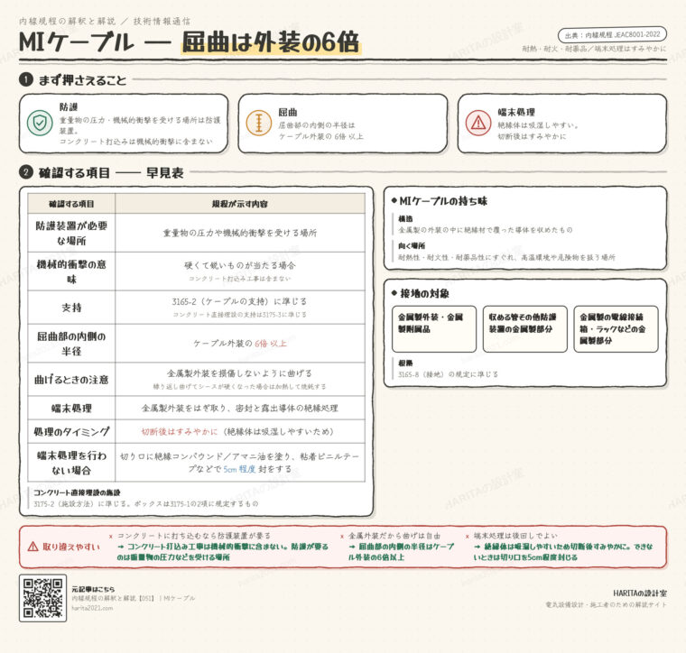Select the 防護装置が必要な場所 row label

pyautogui.click(x=71, y=233)
